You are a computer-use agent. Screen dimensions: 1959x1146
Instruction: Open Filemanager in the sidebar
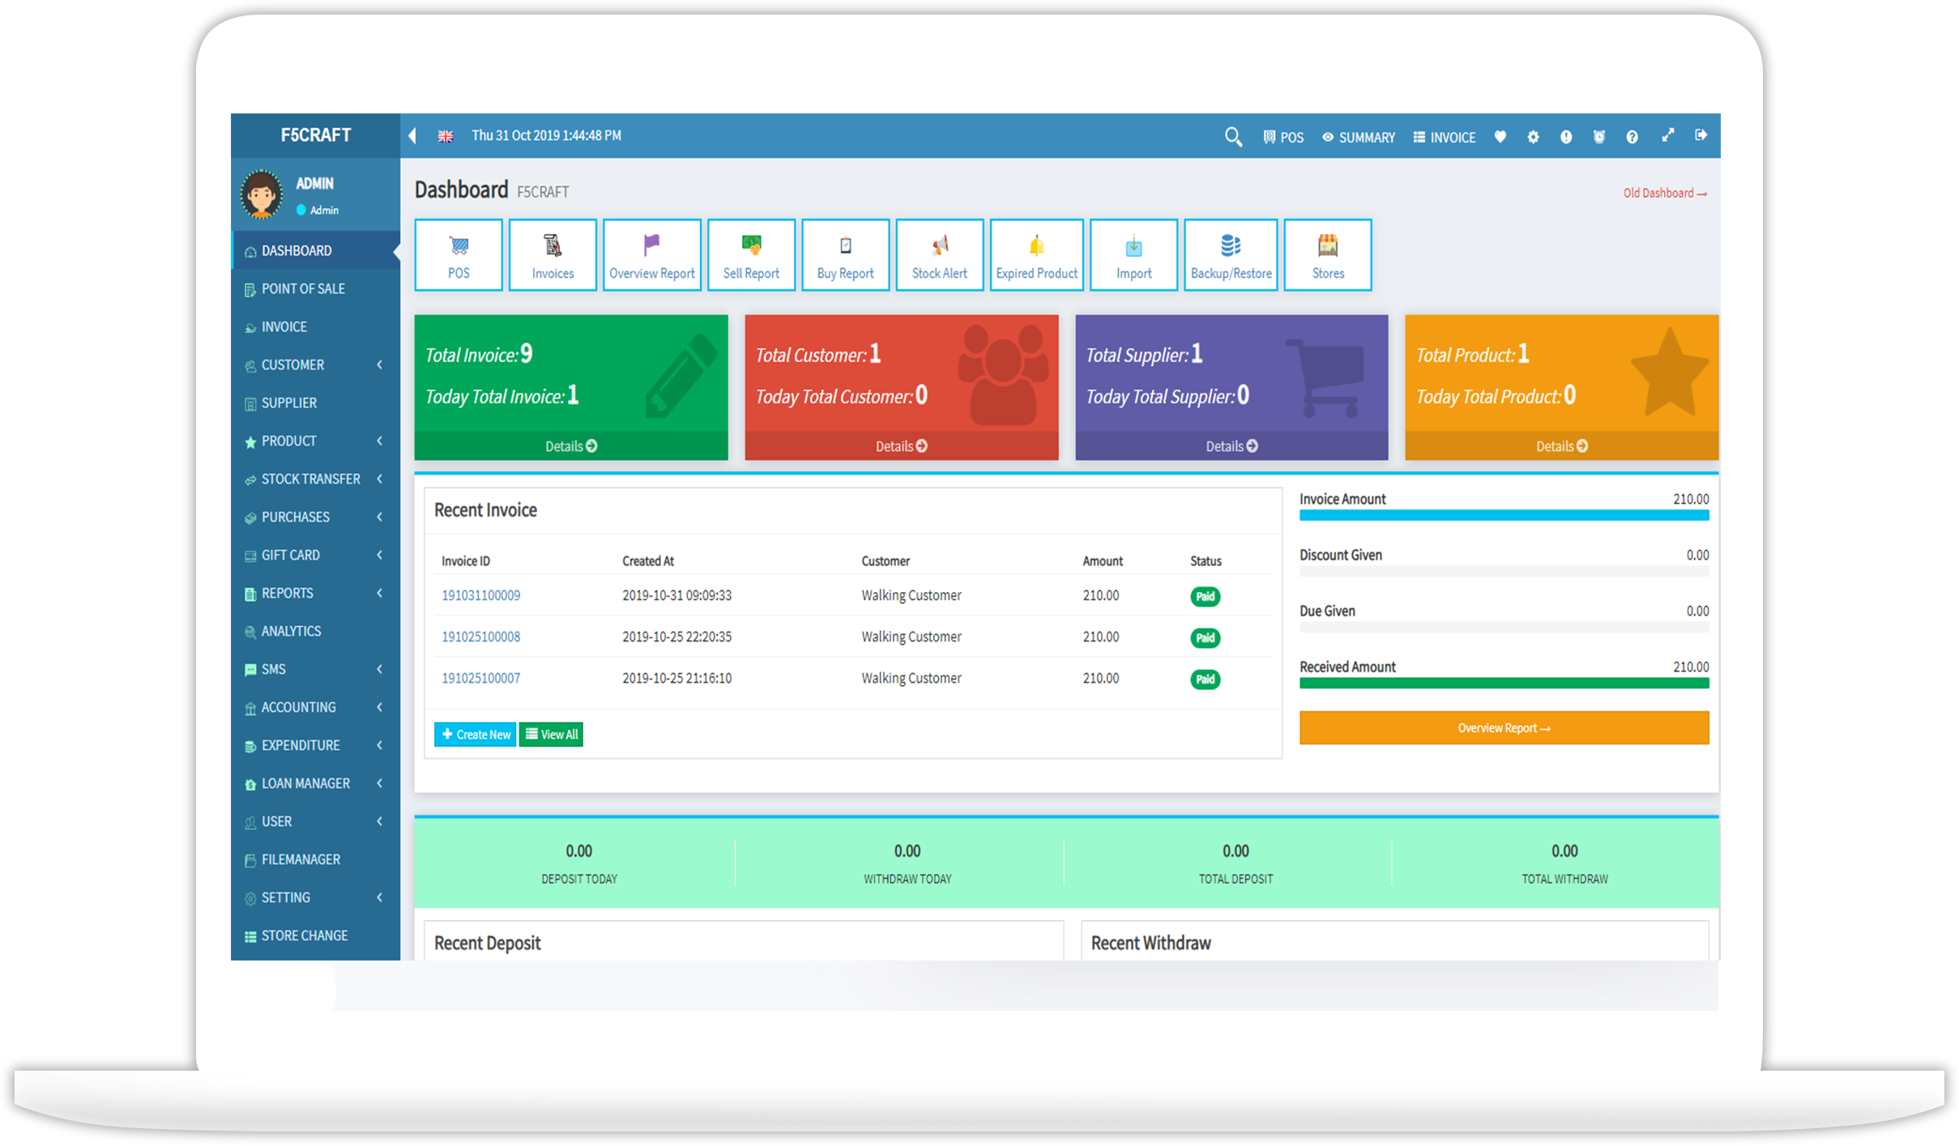[x=315, y=860]
